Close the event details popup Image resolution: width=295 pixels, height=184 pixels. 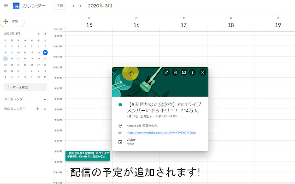(x=203, y=73)
